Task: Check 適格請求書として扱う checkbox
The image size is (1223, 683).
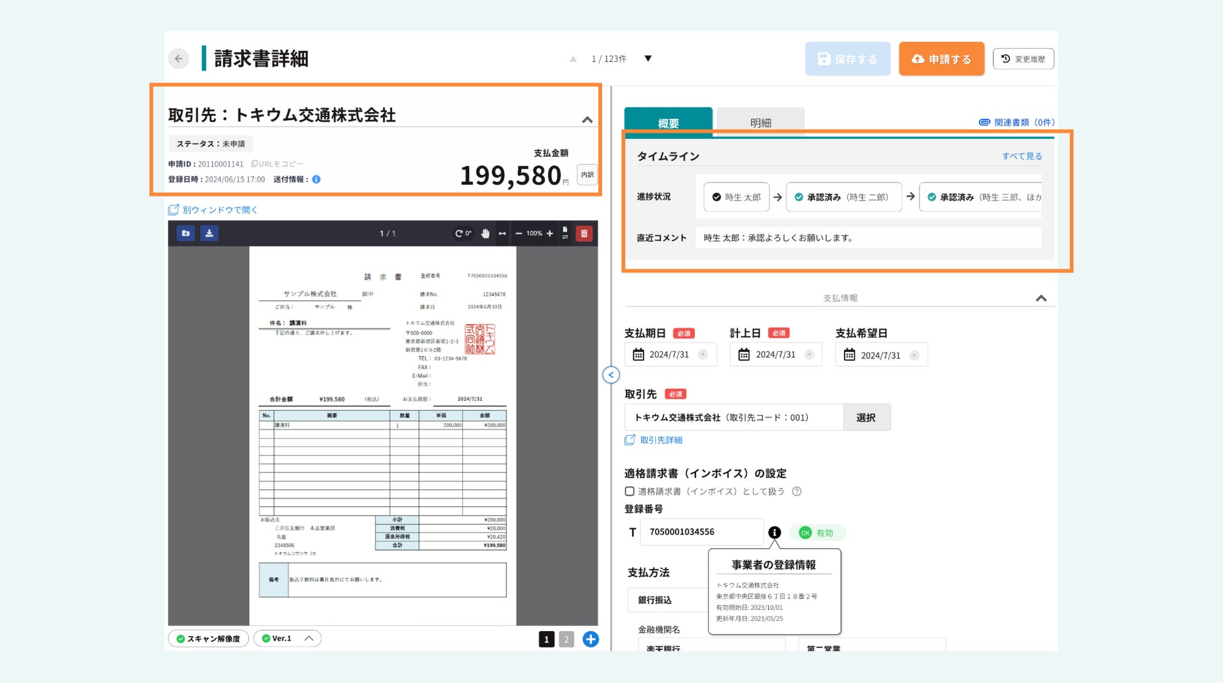Action: (x=630, y=491)
